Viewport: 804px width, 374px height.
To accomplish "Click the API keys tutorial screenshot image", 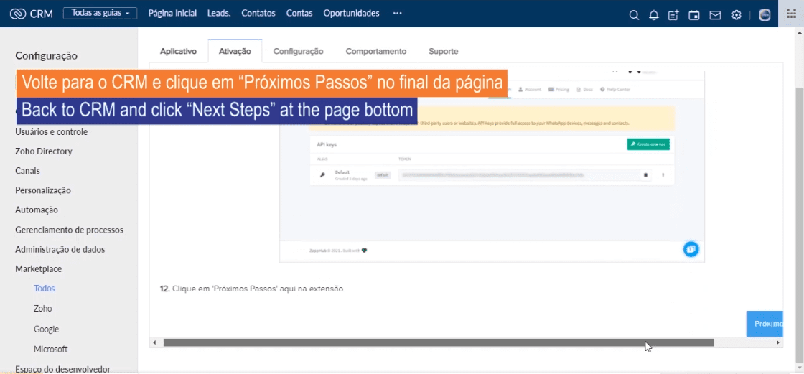I will tap(492, 172).
